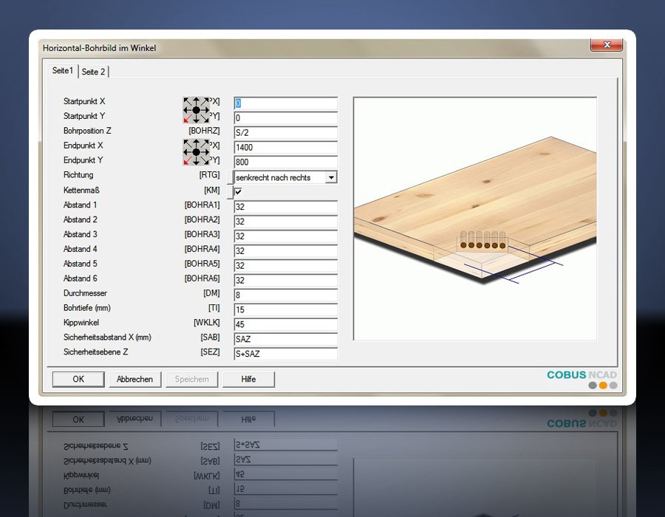This screenshot has height=517, width=665.
Task: Click the Endpunkt X field with 1400
Action: (x=285, y=147)
